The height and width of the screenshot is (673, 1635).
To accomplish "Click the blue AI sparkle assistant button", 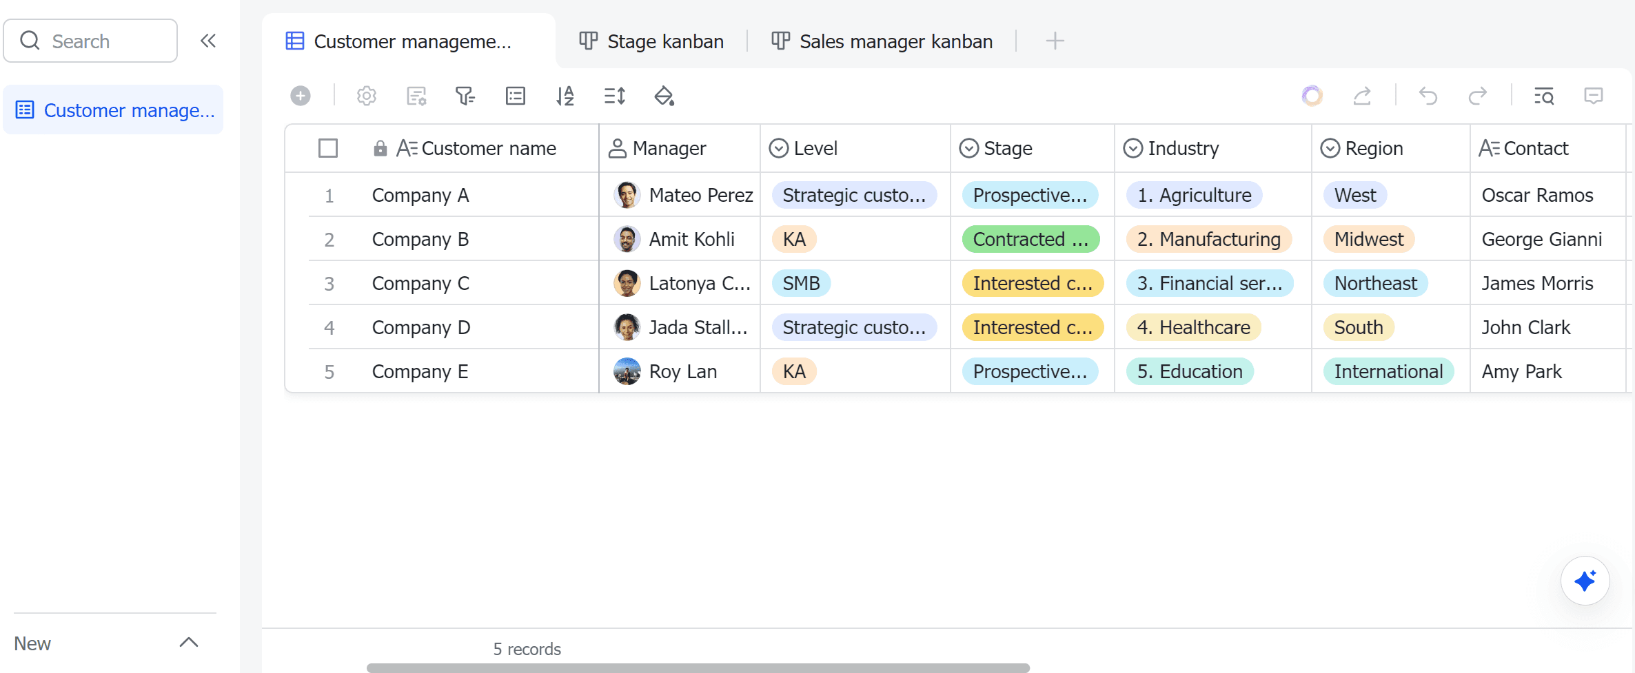I will tap(1585, 581).
